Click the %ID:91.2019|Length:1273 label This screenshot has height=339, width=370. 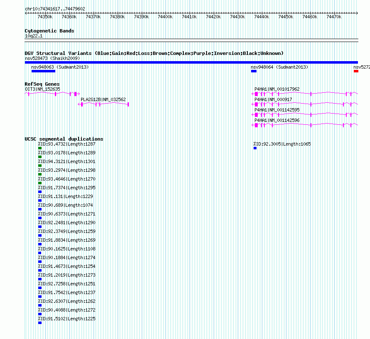tap(67, 275)
